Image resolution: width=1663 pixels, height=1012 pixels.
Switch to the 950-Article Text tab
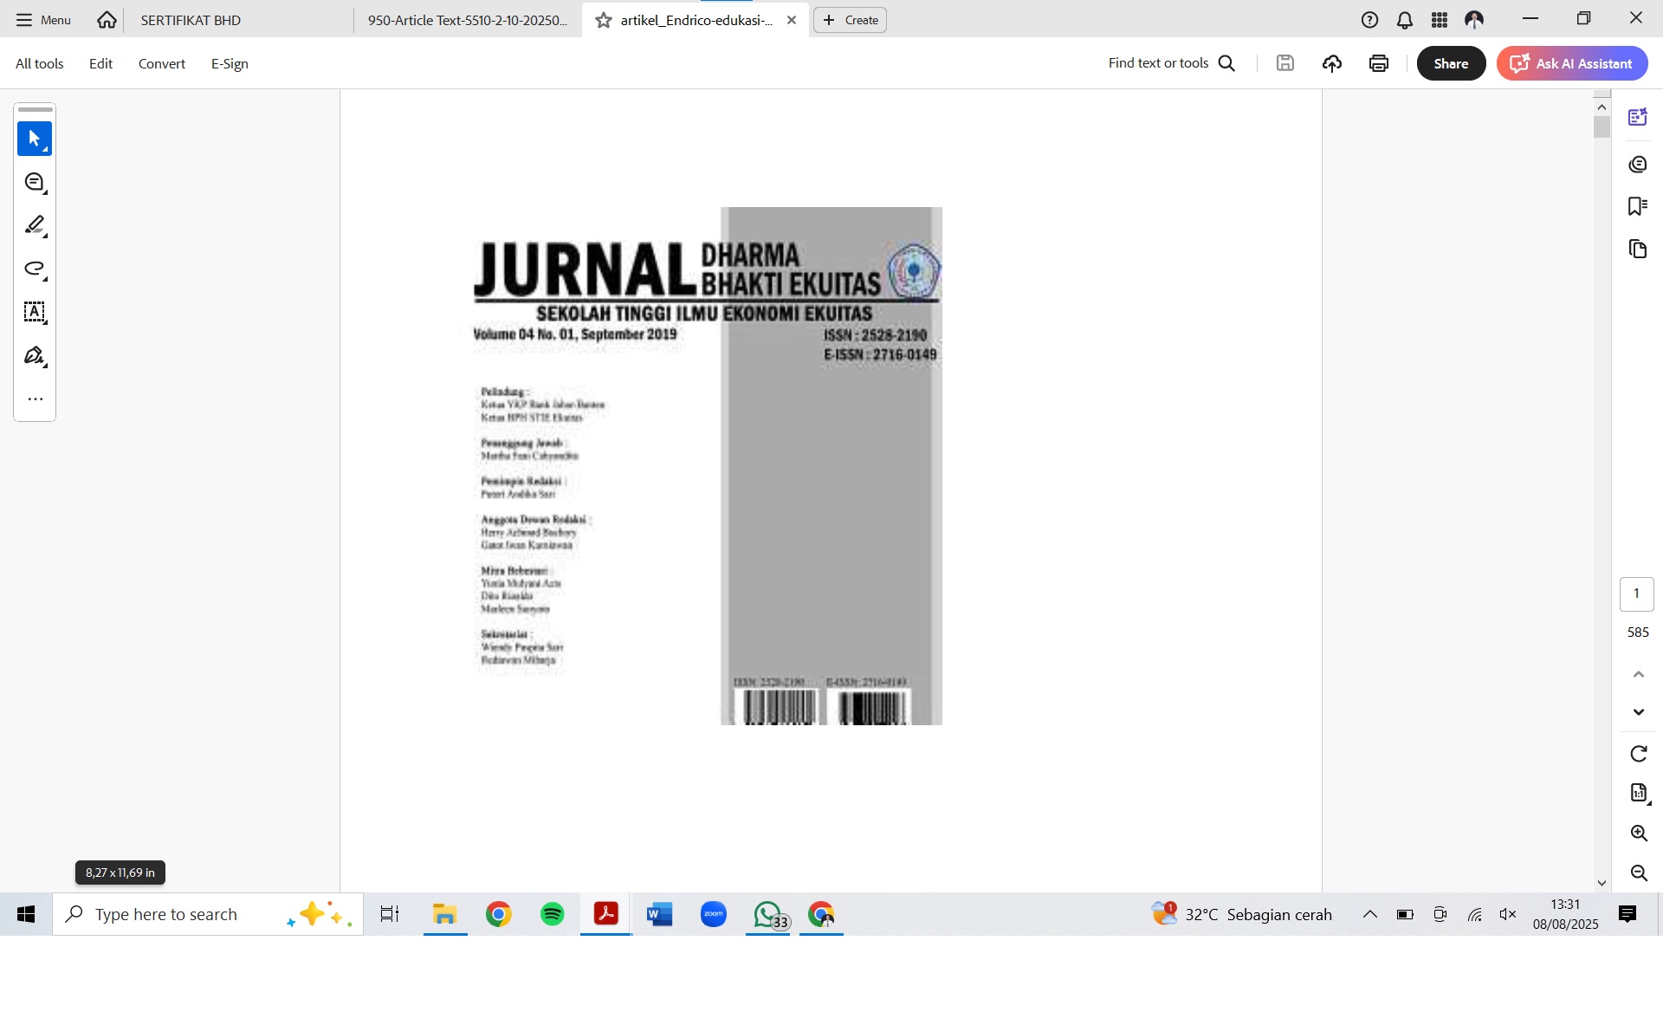point(468,20)
